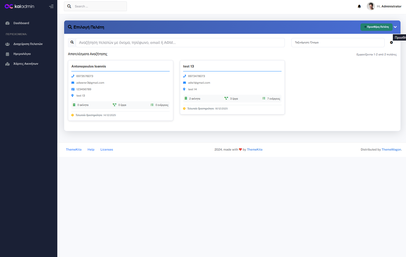Click the settings gear icon
Image resolution: width=406 pixels, height=257 pixels.
[x=391, y=43]
